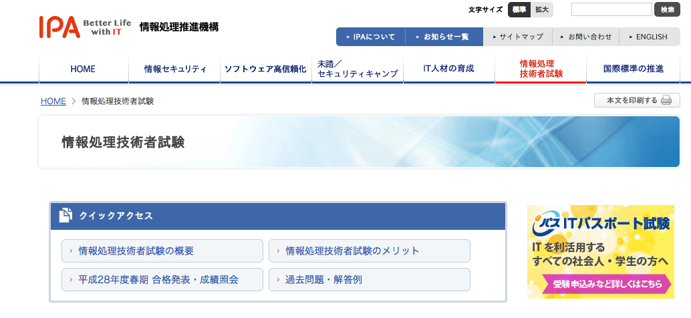
Task: Open the ソフトウェア高信頼化 tab
Action: click(266, 69)
